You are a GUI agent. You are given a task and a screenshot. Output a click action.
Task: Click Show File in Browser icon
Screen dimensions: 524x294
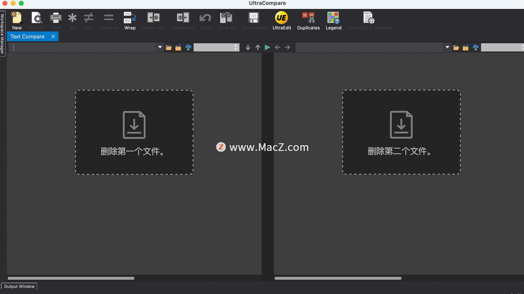tap(369, 18)
